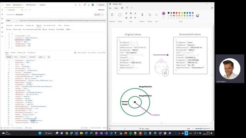246x138 pixels.
Task: Select the 'binary' body type radio
Action: (49, 30)
